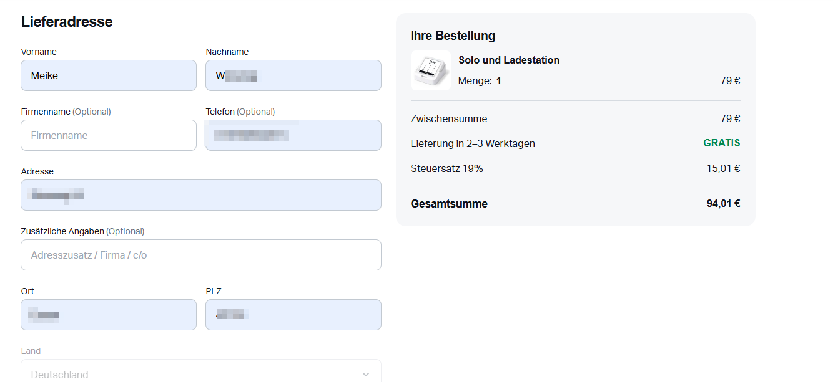The height and width of the screenshot is (382, 833).
Task: Select the PLZ input field
Action: 293,315
